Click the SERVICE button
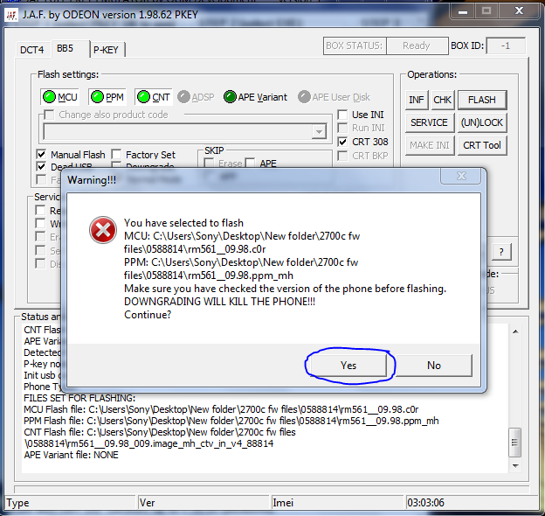545x516 pixels. (429, 122)
